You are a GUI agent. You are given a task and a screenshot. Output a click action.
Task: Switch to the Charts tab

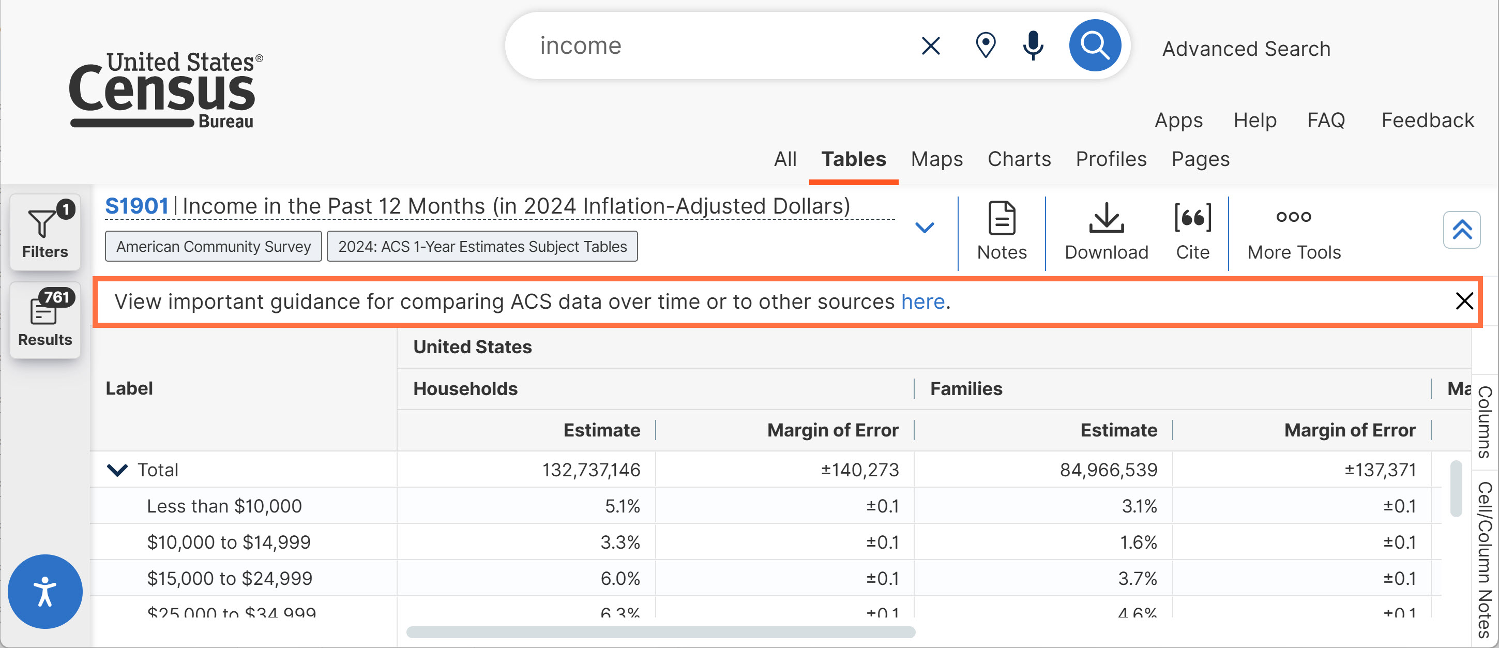(1019, 159)
